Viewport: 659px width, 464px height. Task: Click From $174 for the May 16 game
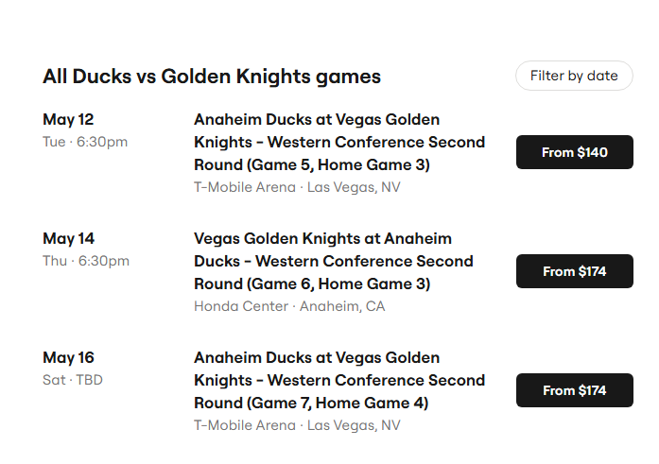coord(575,390)
